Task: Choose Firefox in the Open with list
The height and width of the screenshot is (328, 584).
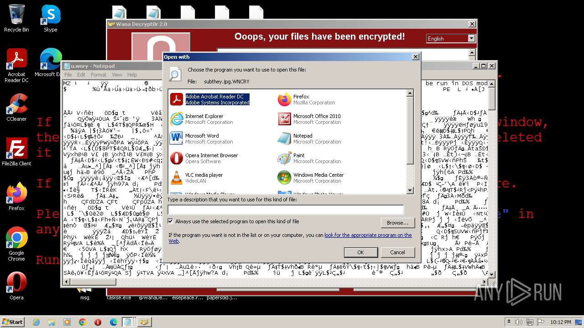Action: [307, 99]
